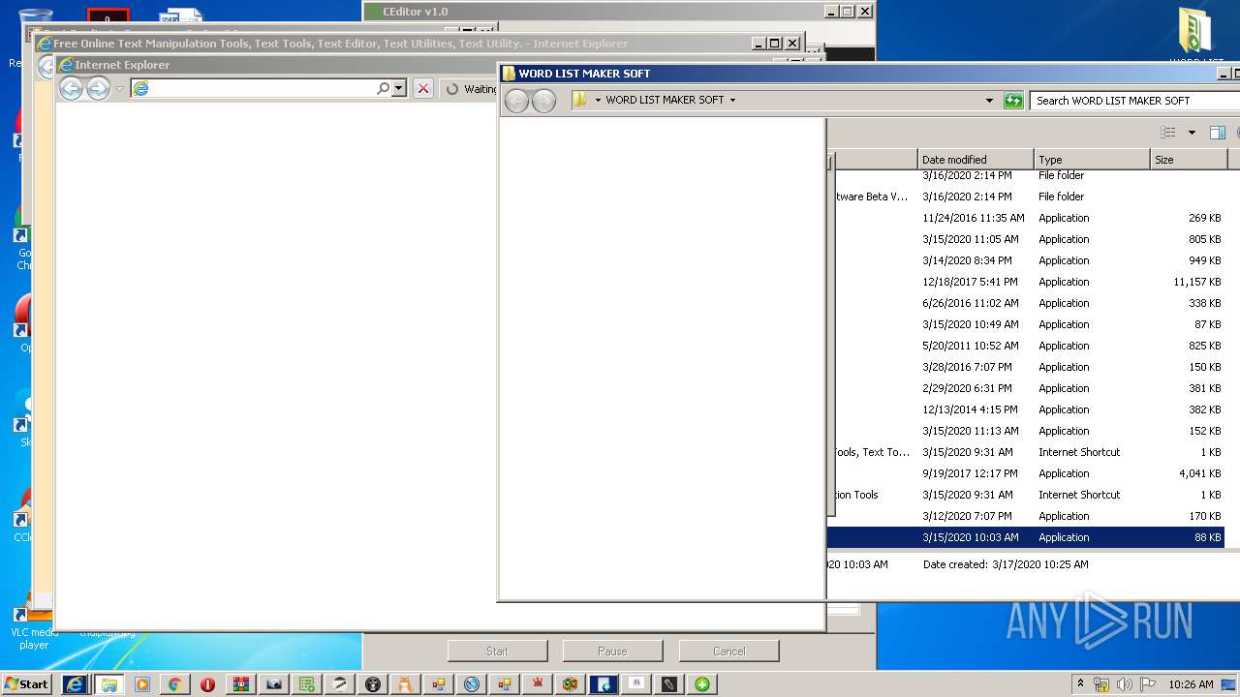This screenshot has height=697, width=1240.
Task: Open Opera browser from the taskbar
Action: tap(207, 684)
